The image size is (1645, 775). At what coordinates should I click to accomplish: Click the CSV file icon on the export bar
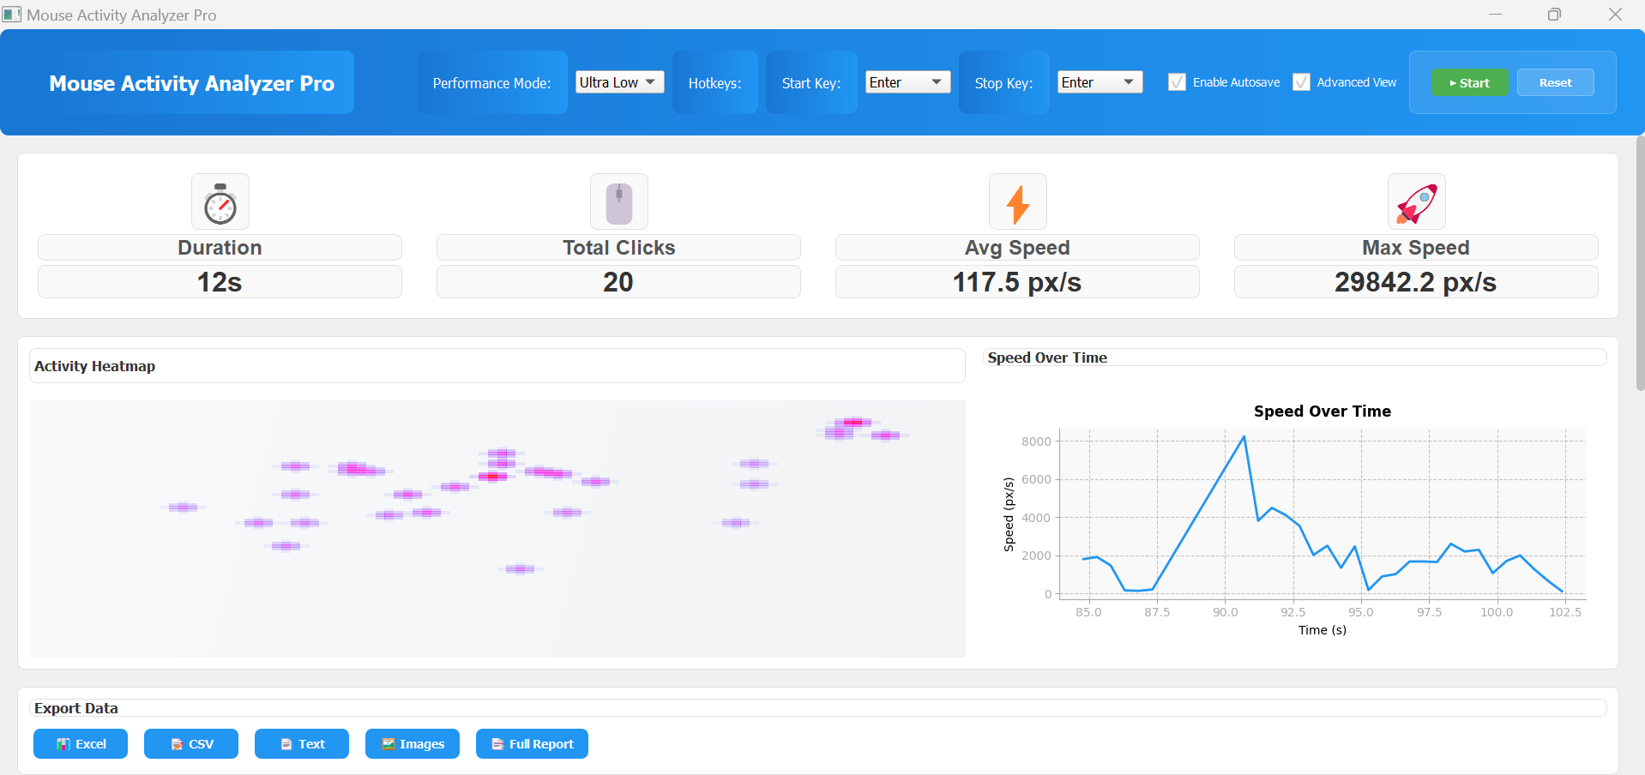point(176,743)
